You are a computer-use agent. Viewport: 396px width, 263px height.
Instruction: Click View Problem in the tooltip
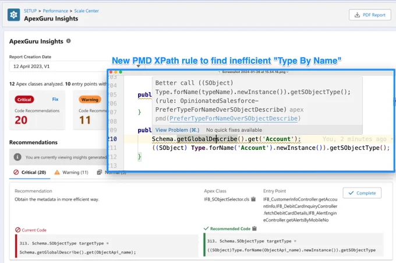pyautogui.click(x=177, y=130)
